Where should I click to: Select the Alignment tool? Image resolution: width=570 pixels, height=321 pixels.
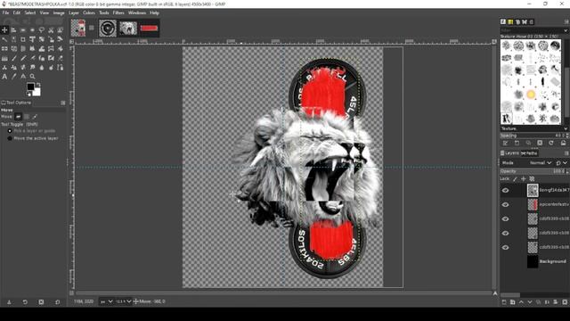[x=14, y=30]
